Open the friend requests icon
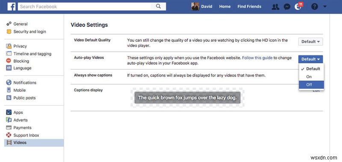The height and width of the screenshot is (162, 342). coord(275,7)
